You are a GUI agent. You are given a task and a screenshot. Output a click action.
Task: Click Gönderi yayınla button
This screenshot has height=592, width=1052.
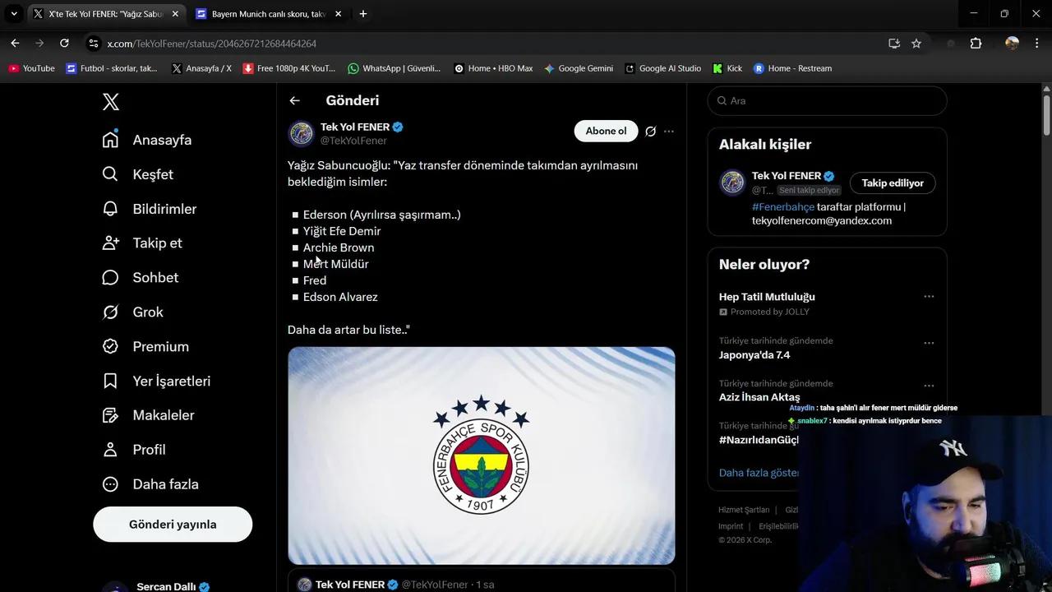173,525
